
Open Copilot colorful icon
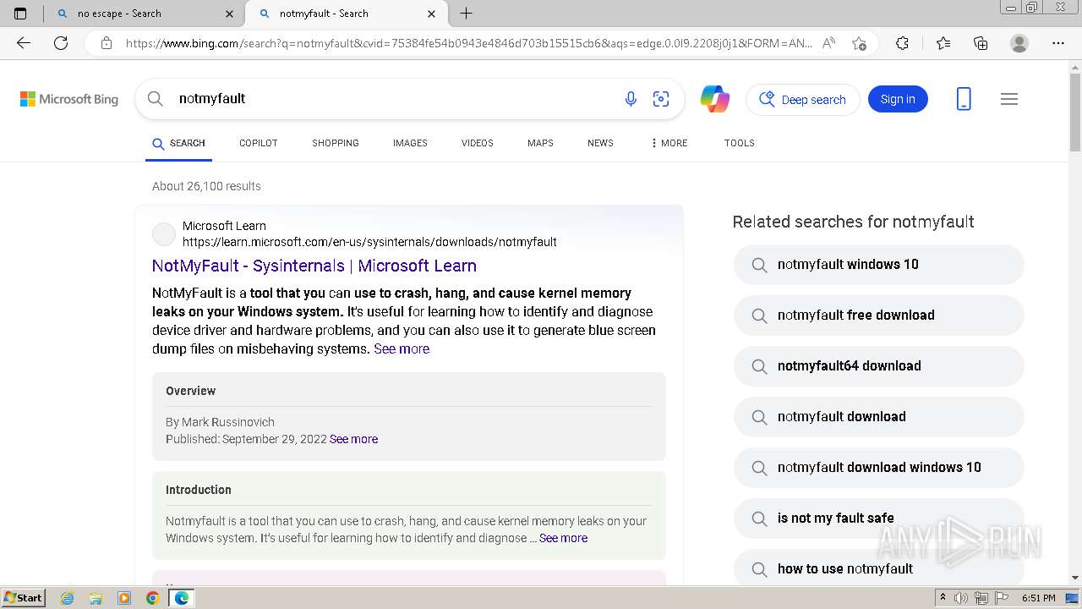click(714, 99)
